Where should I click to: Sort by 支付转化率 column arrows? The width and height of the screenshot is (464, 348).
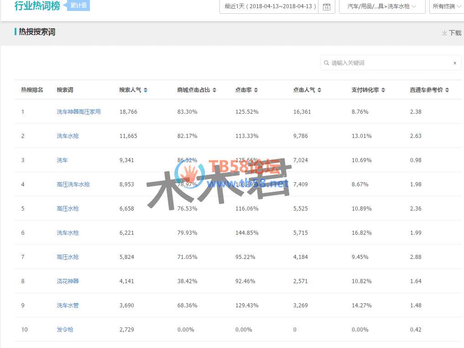pos(383,90)
